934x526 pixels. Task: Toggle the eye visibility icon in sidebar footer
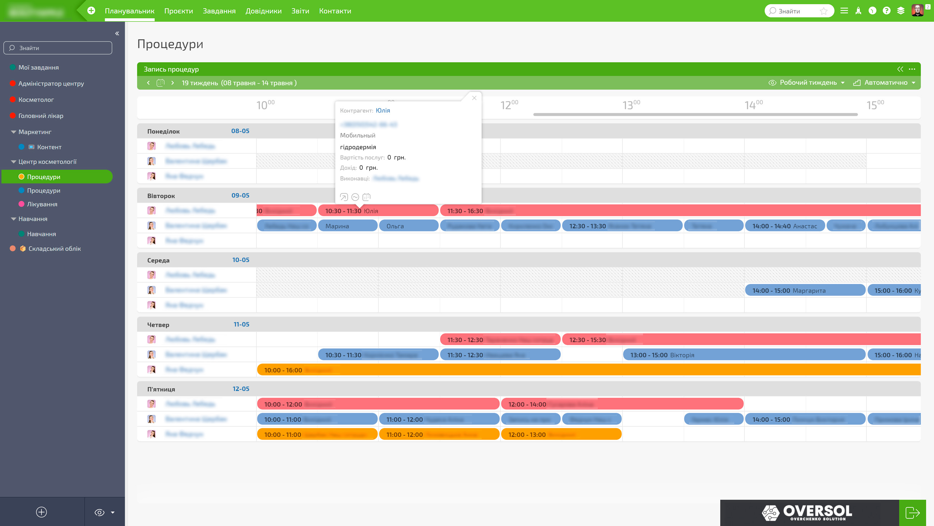[x=100, y=512]
